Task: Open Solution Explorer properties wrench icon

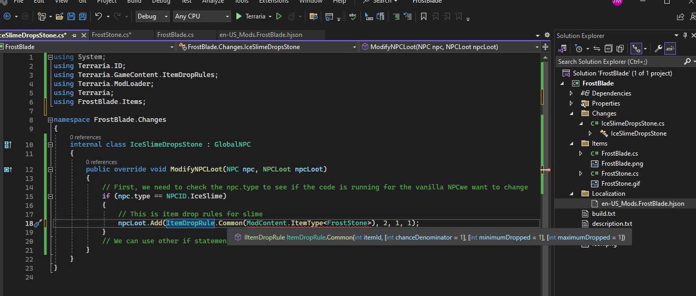Action: tap(658, 49)
